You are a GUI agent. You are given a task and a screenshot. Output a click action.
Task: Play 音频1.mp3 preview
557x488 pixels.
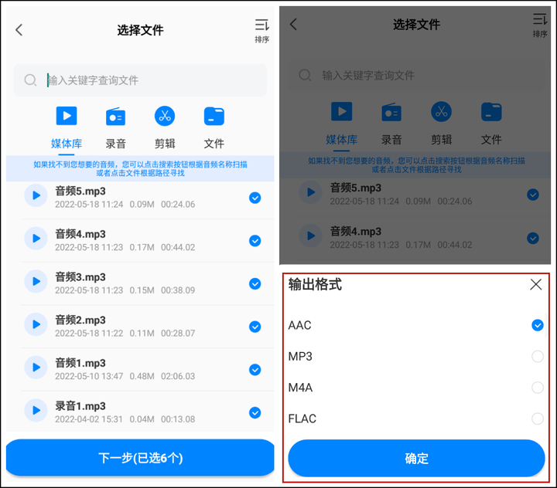(36, 368)
